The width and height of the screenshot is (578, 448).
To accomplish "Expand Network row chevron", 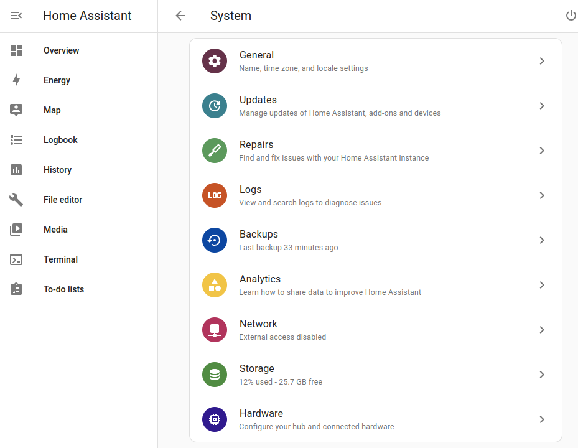I will pyautogui.click(x=542, y=330).
